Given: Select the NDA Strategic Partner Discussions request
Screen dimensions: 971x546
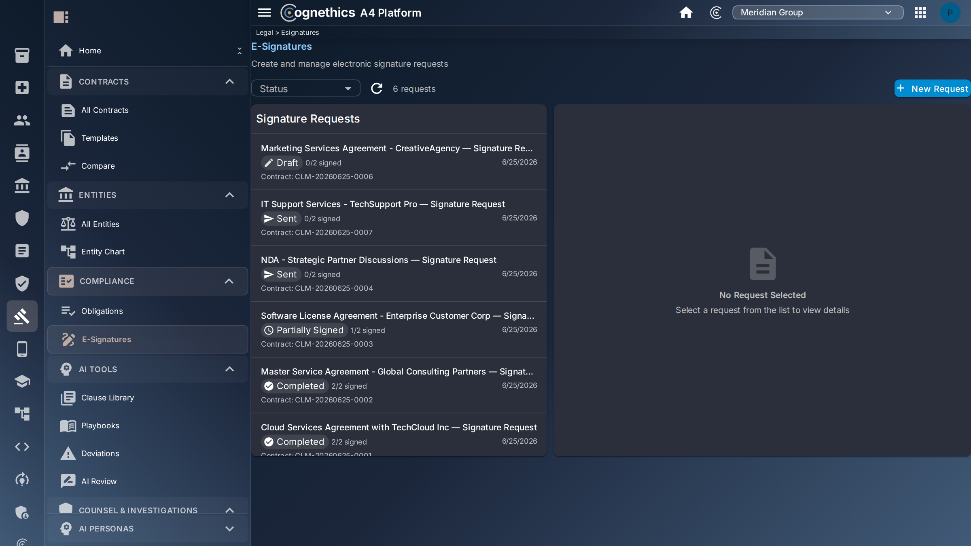Looking at the screenshot, I should pos(399,273).
